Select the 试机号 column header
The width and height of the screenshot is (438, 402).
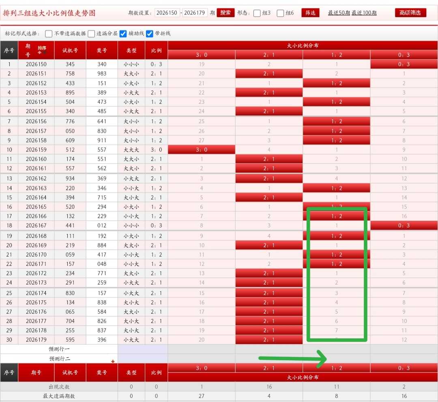(70, 50)
